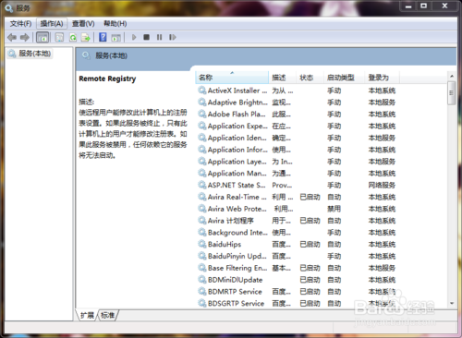Select the Avira Real-Time service row
The width and height of the screenshot is (462, 338).
[297, 197]
